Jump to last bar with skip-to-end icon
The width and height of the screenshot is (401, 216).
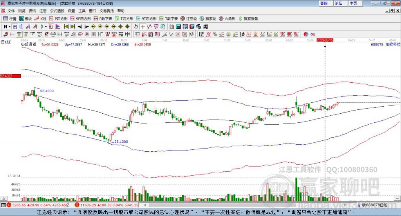(x=73, y=27)
